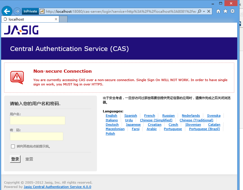Click the Copyright 2005–2012 Jasig text

coord(48,182)
